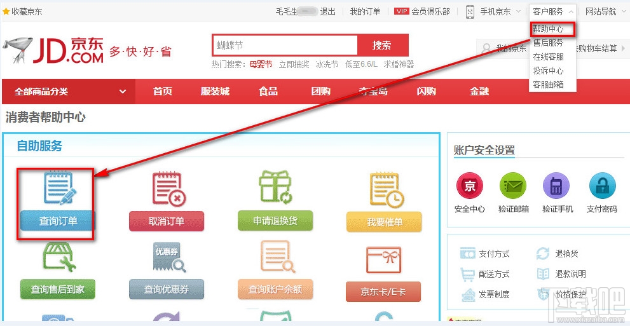Viewport: 630px width, 326px height.
Task: Click the 手机京东 QR phone icon
Action: click(x=470, y=11)
